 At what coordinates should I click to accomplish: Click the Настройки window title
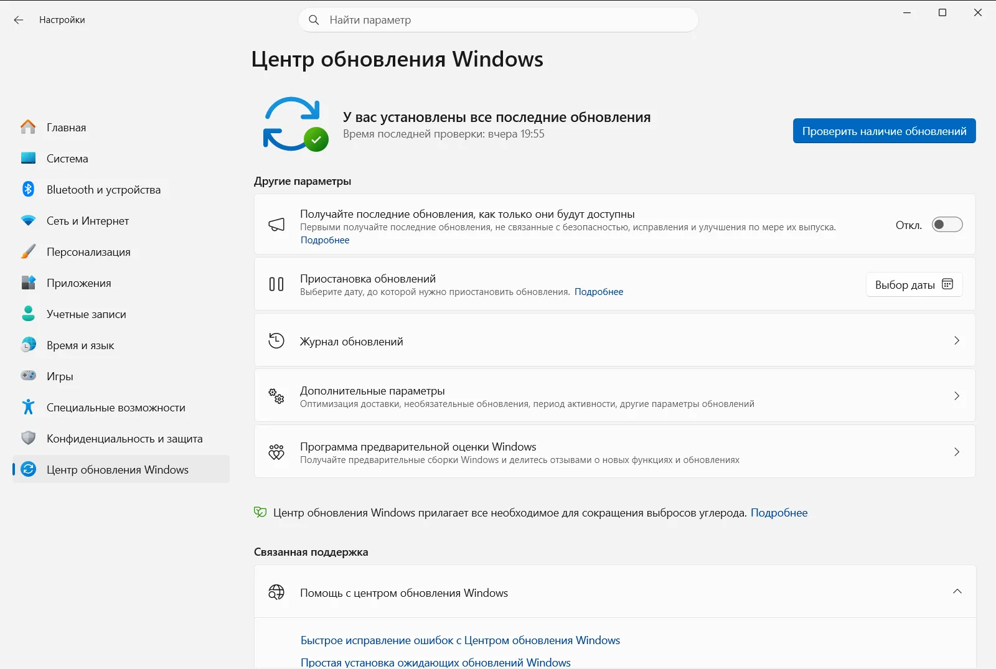(62, 20)
